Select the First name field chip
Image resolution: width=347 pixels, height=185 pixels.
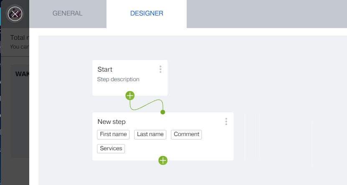113,134
